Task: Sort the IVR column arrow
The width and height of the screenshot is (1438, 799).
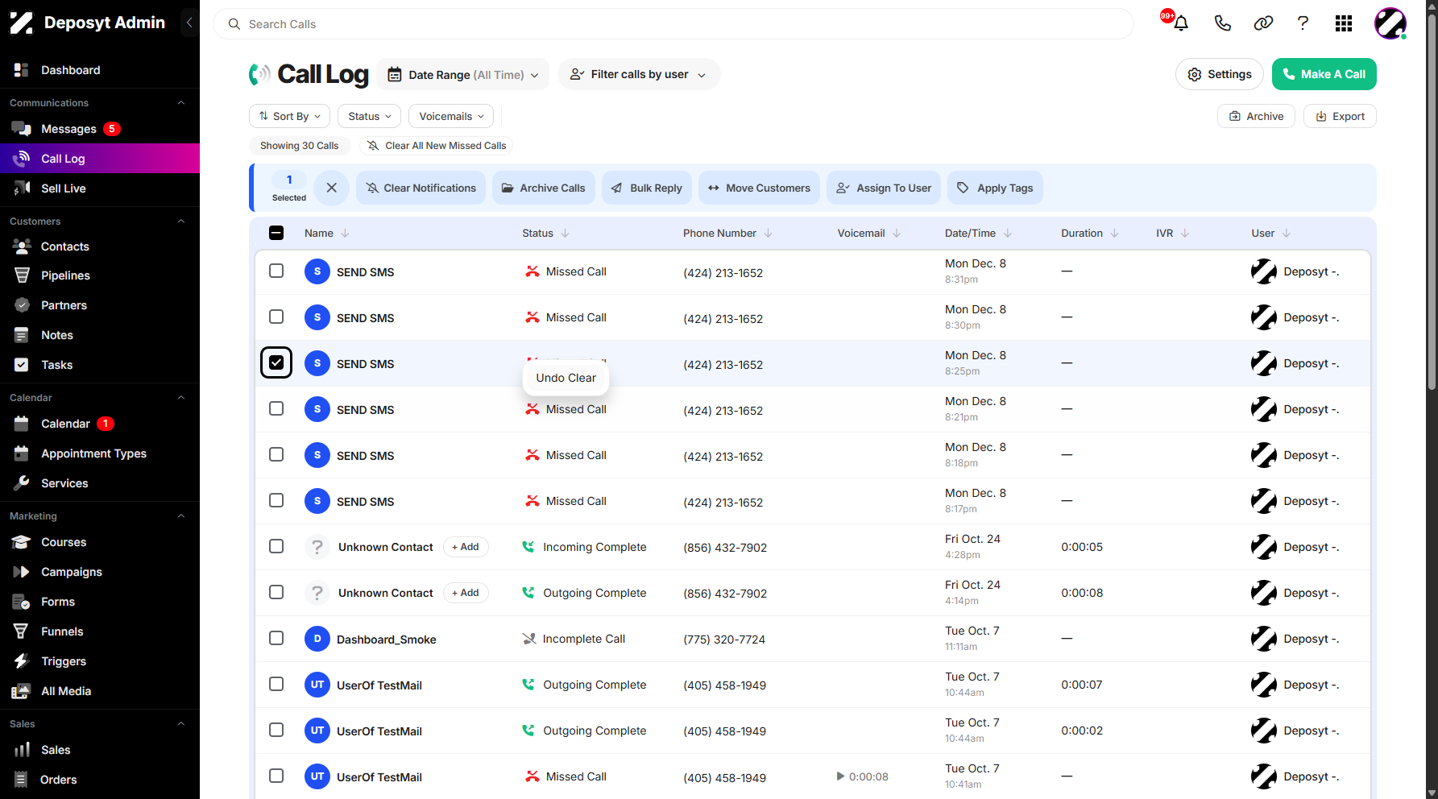Action: (1185, 233)
